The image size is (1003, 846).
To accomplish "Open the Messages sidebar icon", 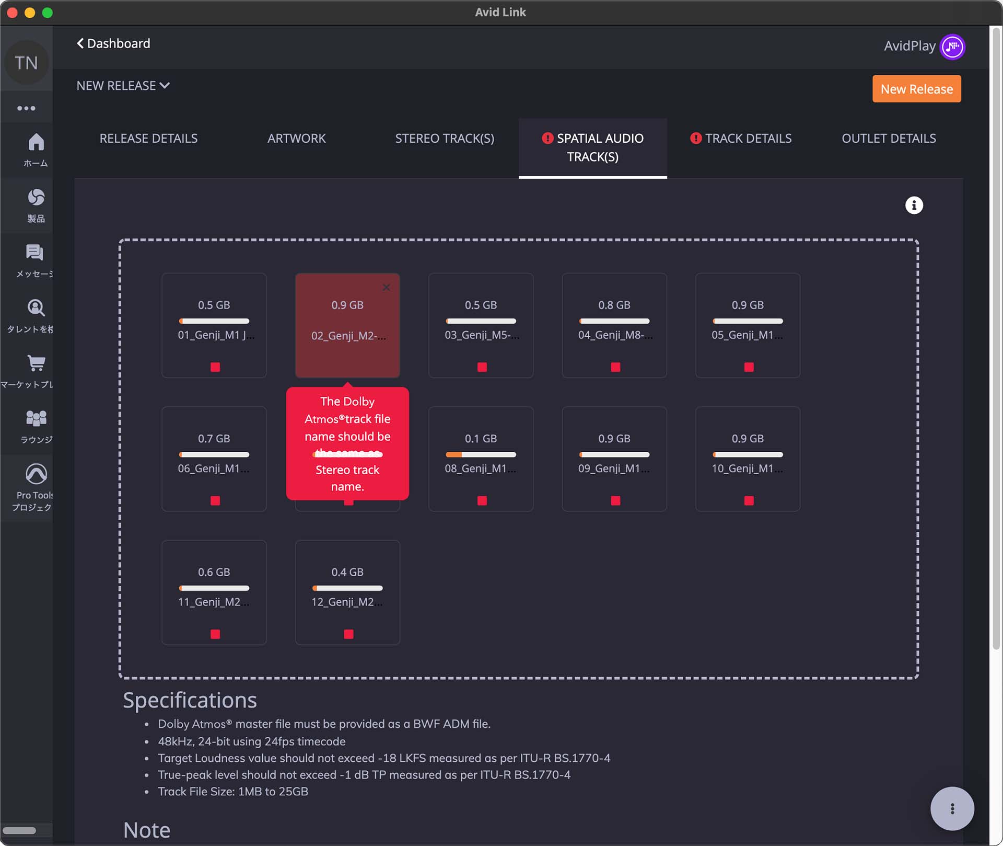I will [x=34, y=253].
